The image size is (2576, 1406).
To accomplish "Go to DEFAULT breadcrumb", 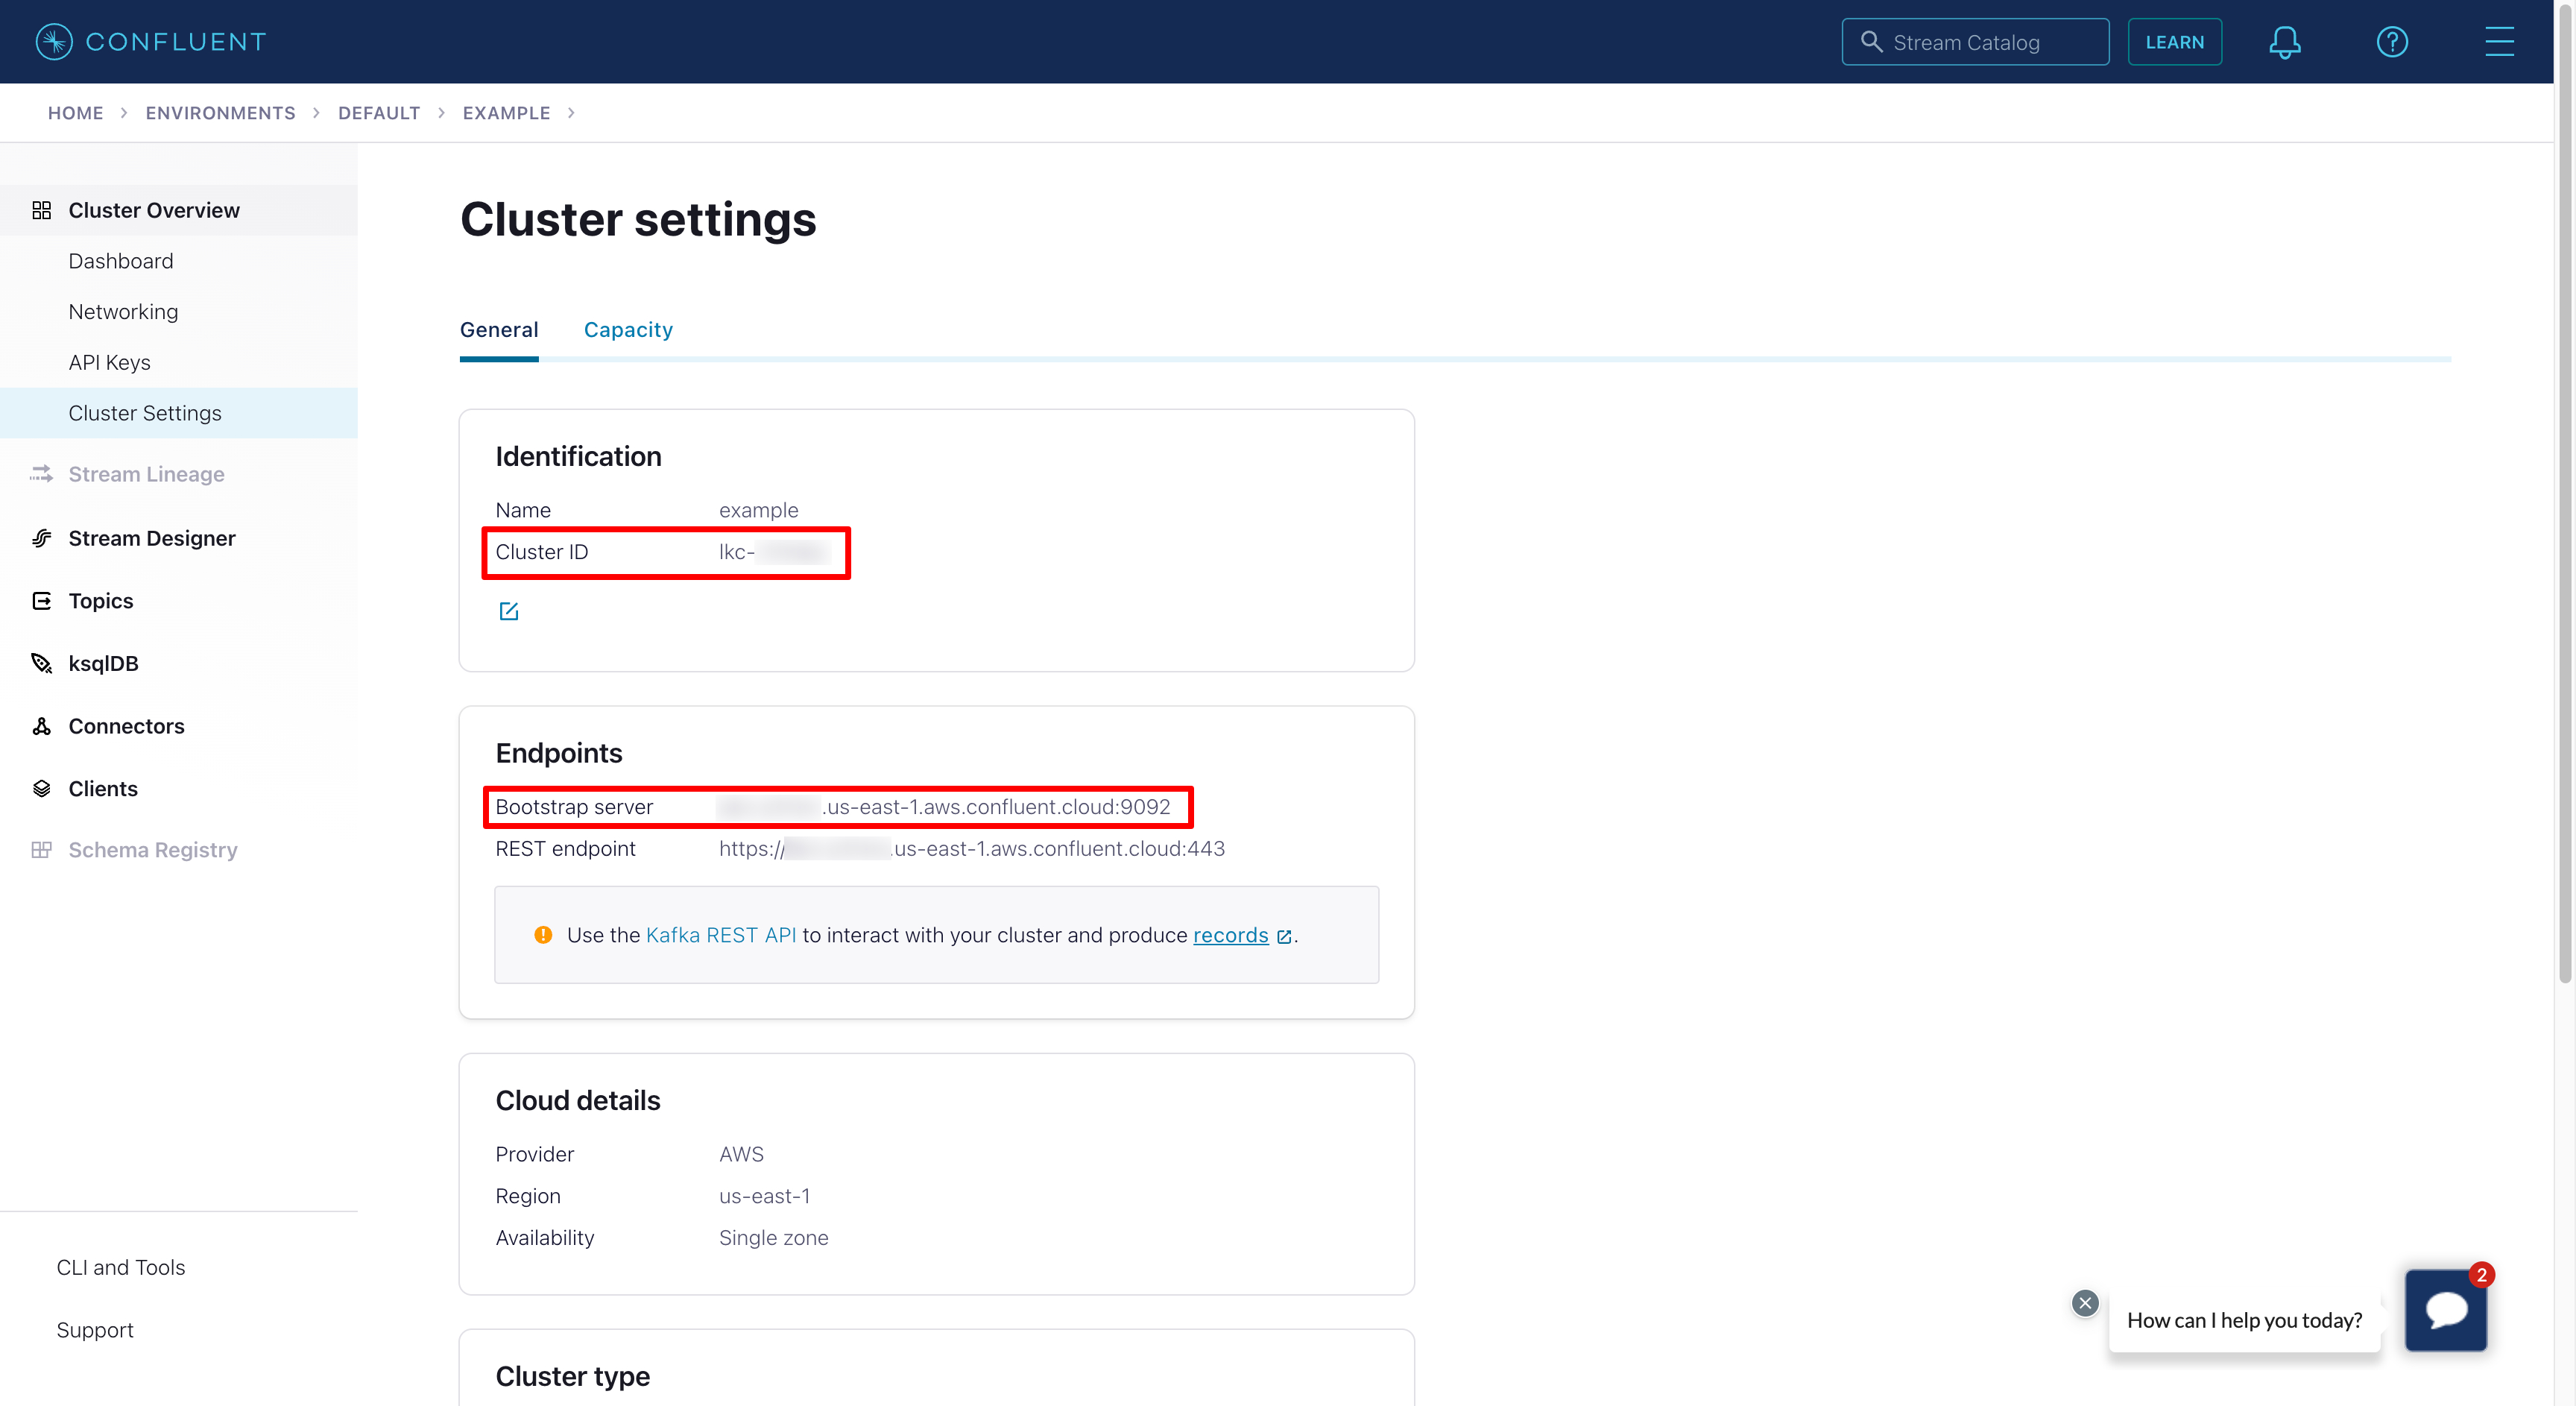I will point(379,113).
